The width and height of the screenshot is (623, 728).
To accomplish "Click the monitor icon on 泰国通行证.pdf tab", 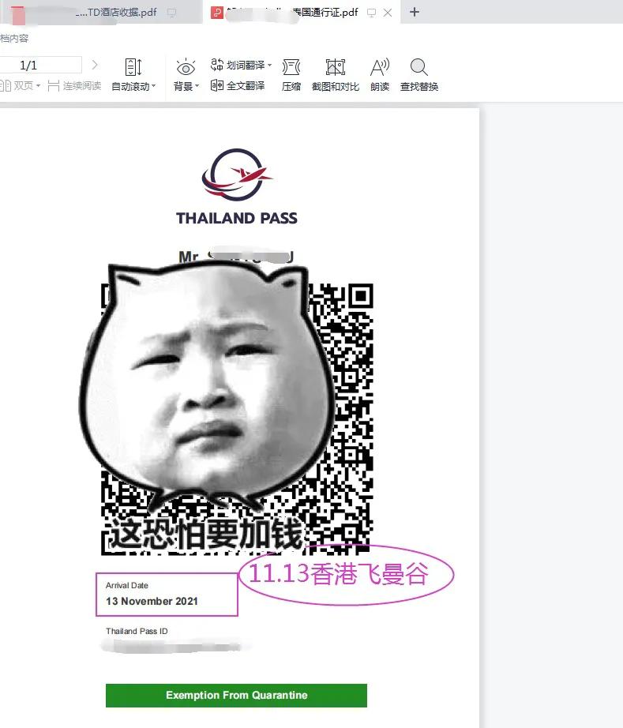I will [x=371, y=13].
